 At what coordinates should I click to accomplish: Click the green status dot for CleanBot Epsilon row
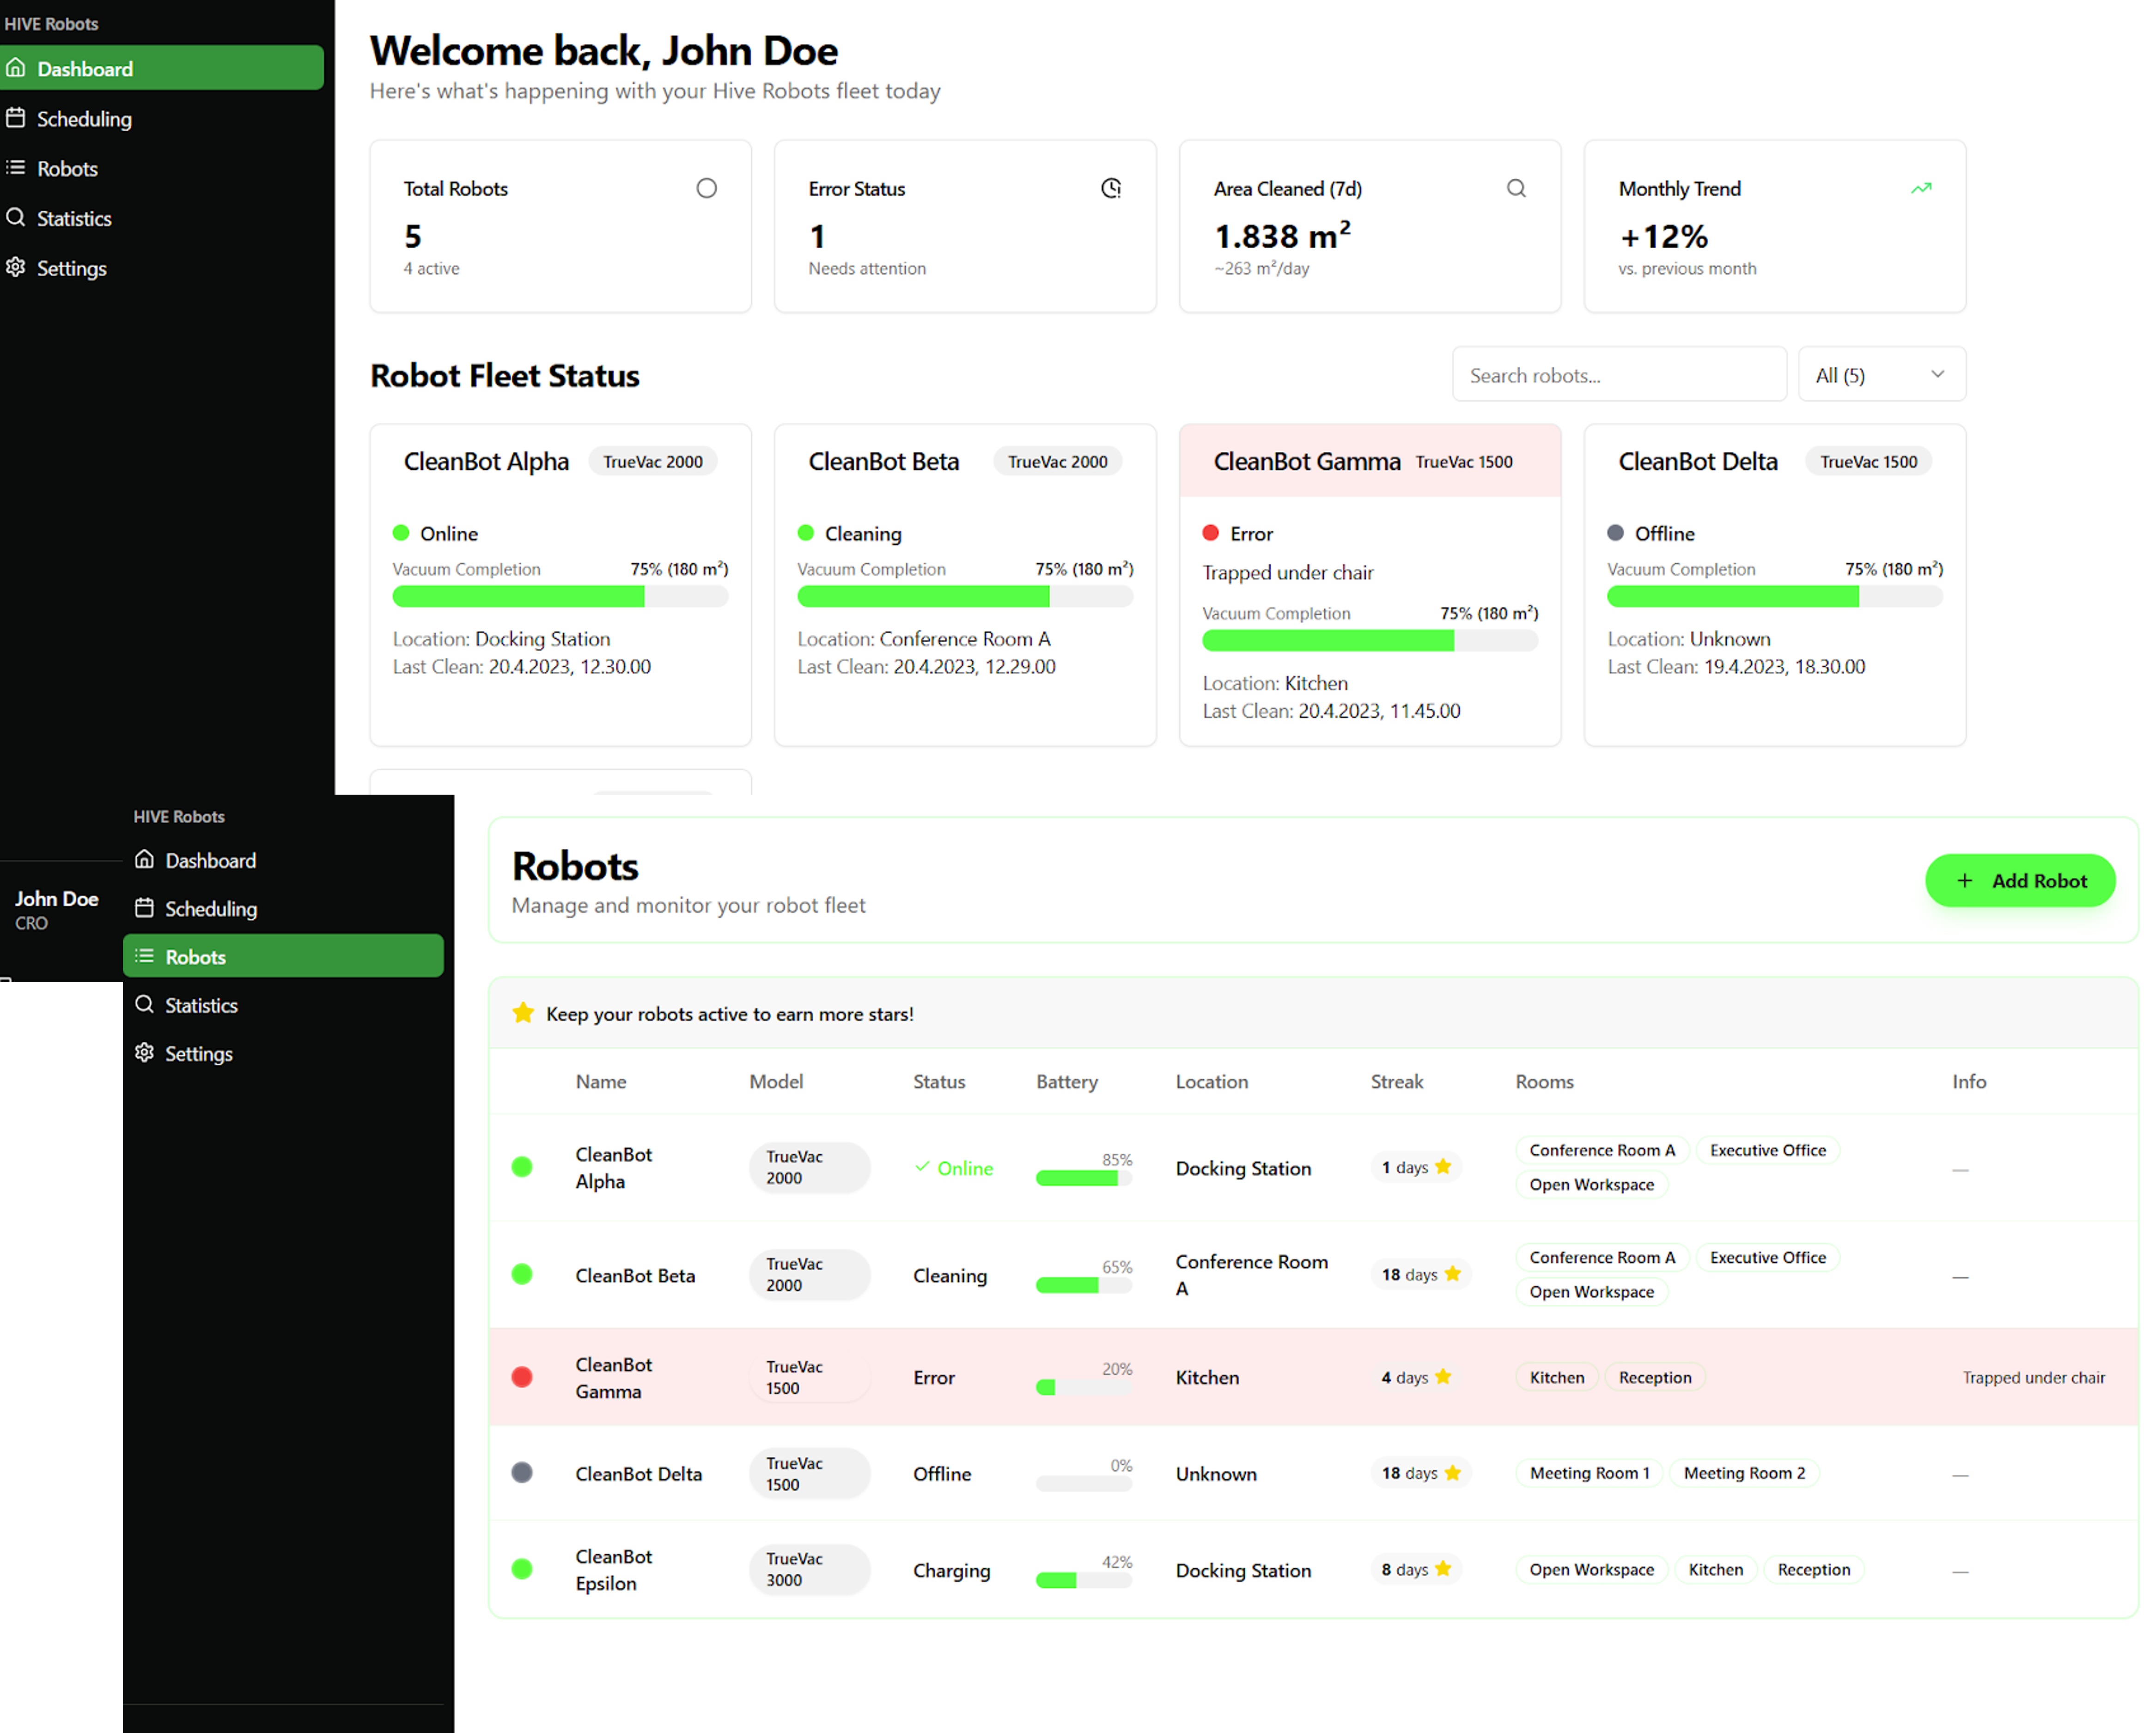point(522,1568)
